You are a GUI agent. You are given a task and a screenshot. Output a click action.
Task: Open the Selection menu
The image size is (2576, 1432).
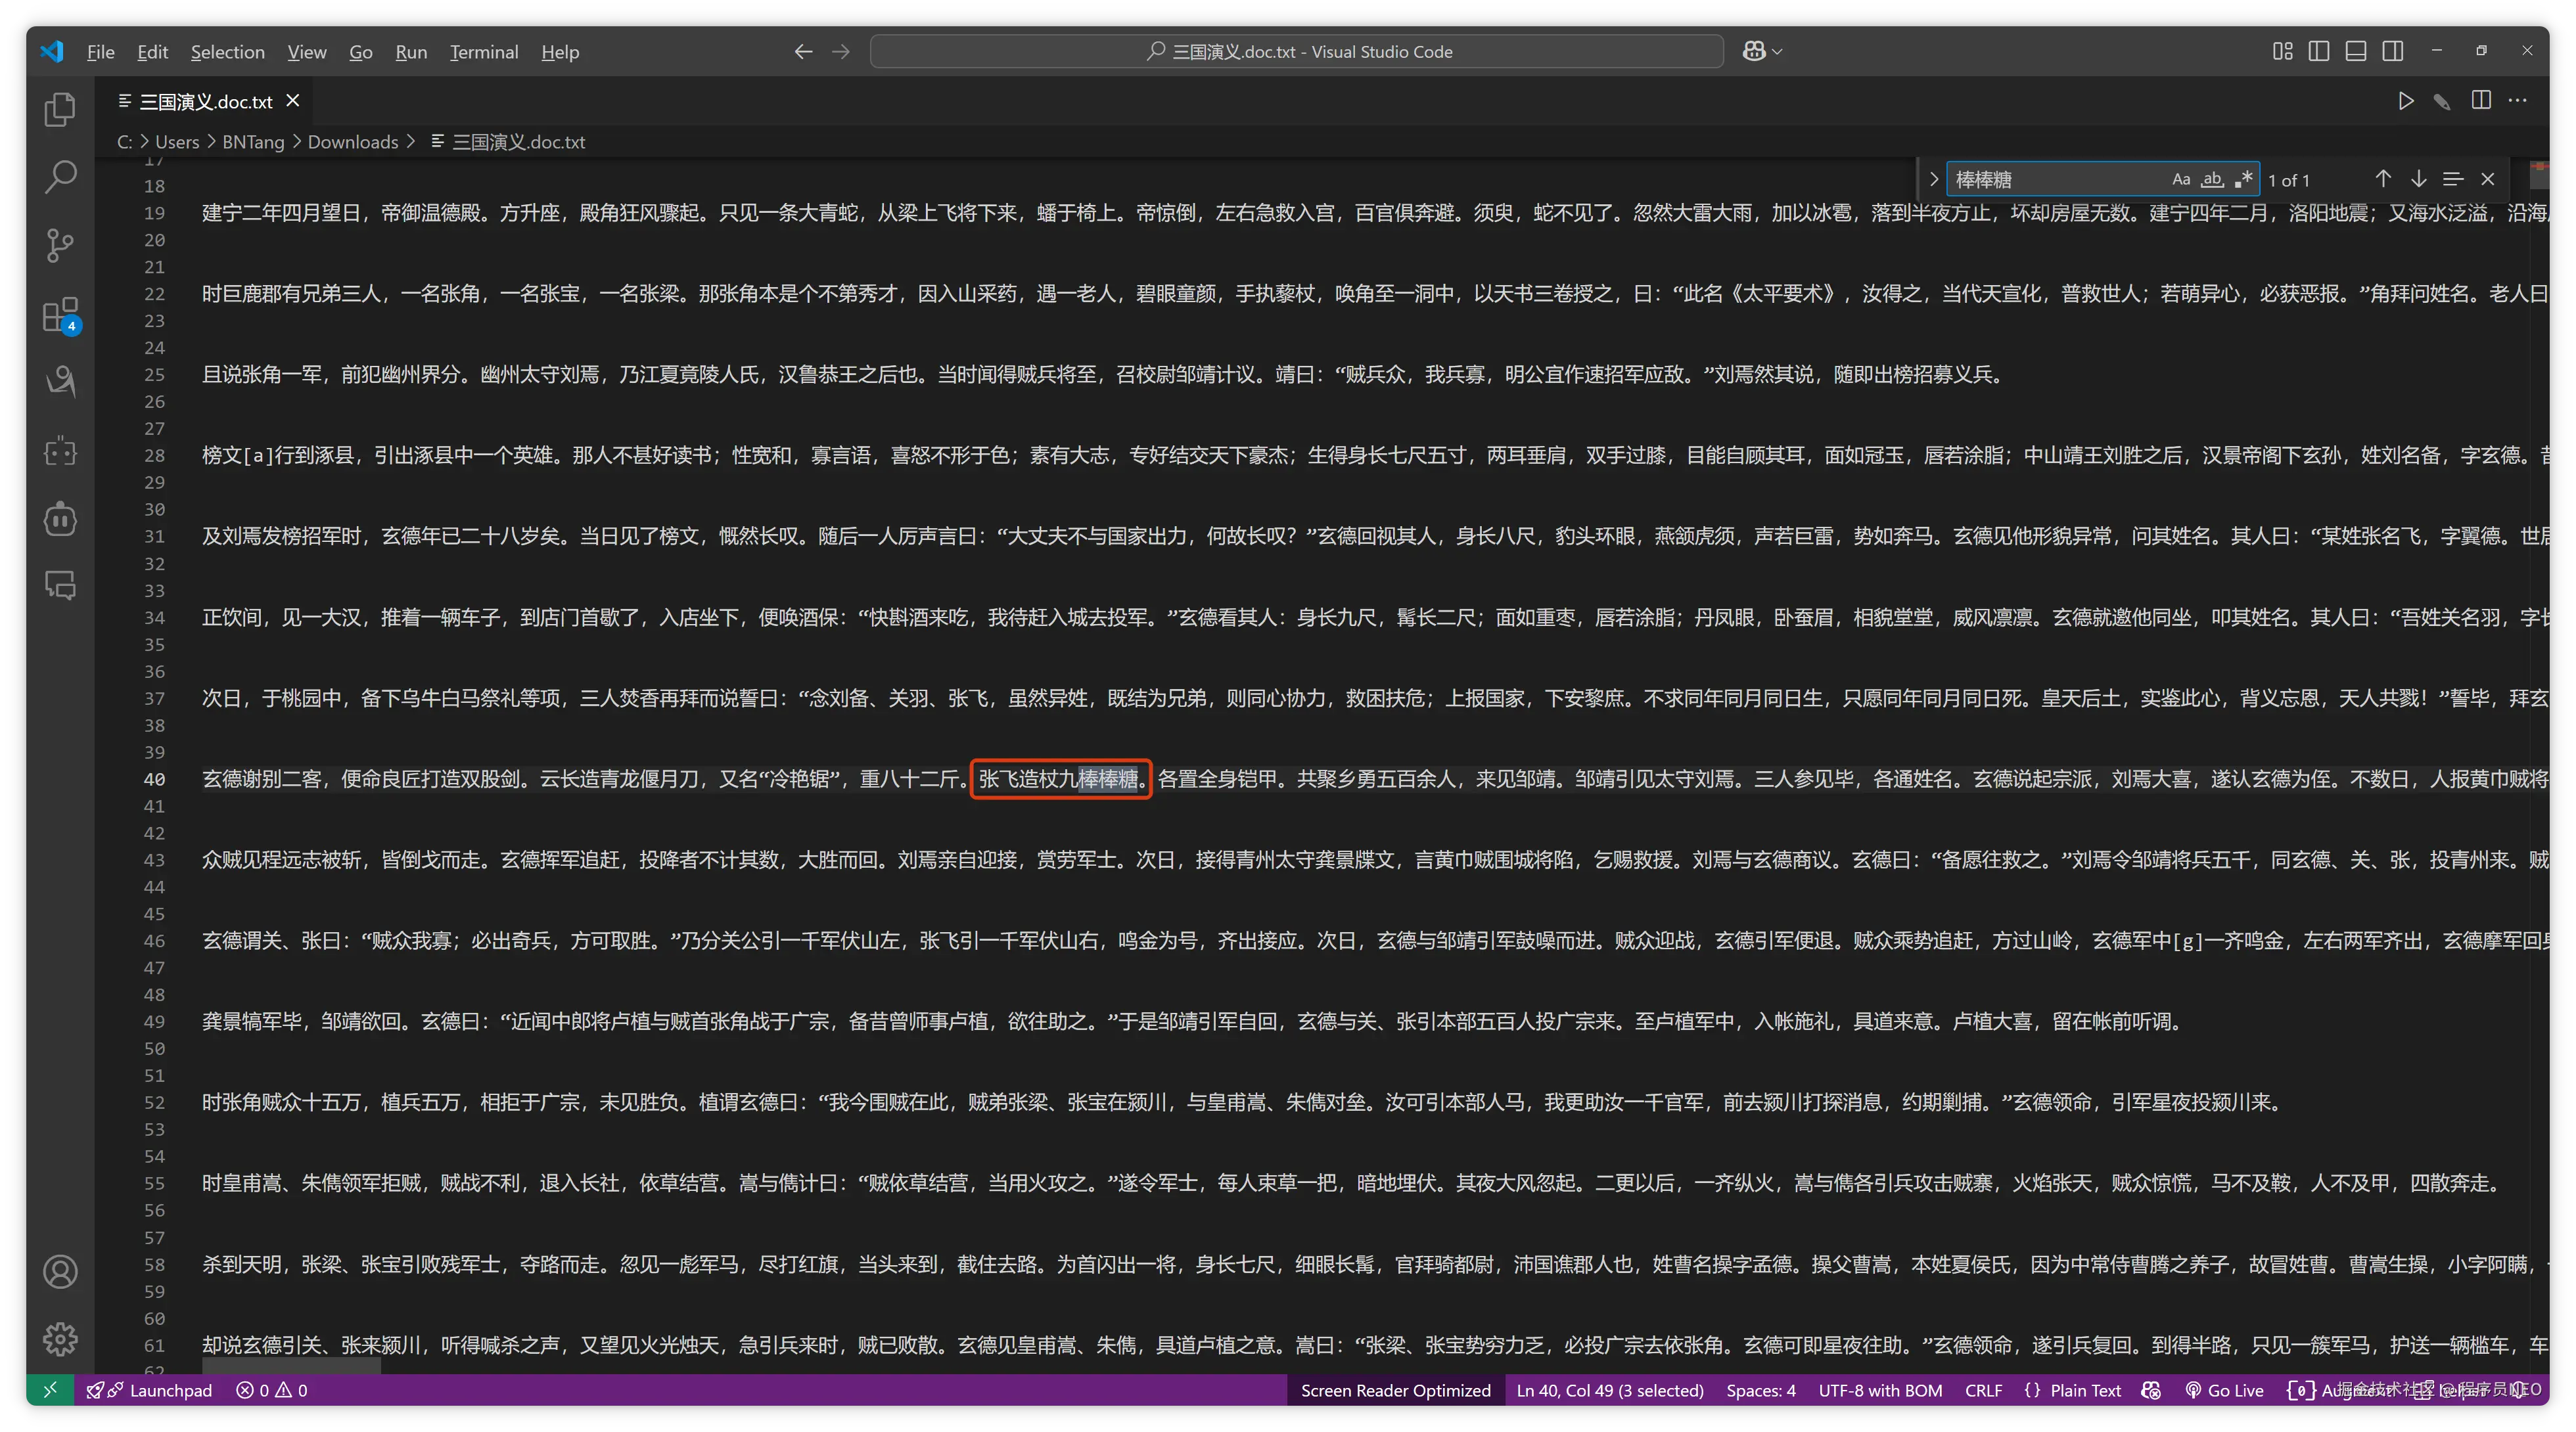[x=227, y=52]
